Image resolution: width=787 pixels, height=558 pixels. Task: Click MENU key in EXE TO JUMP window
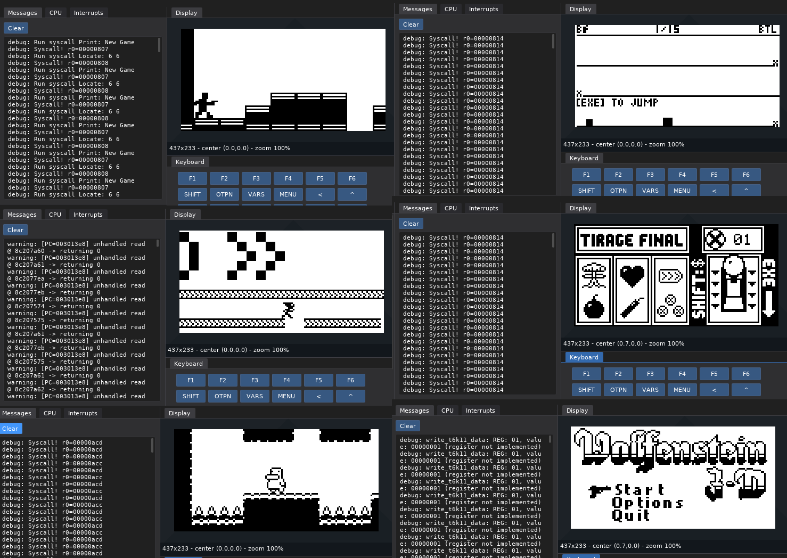(x=682, y=190)
